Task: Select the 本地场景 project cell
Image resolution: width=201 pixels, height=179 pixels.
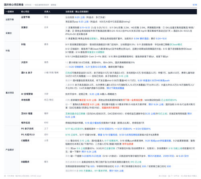Action: (25, 100)
